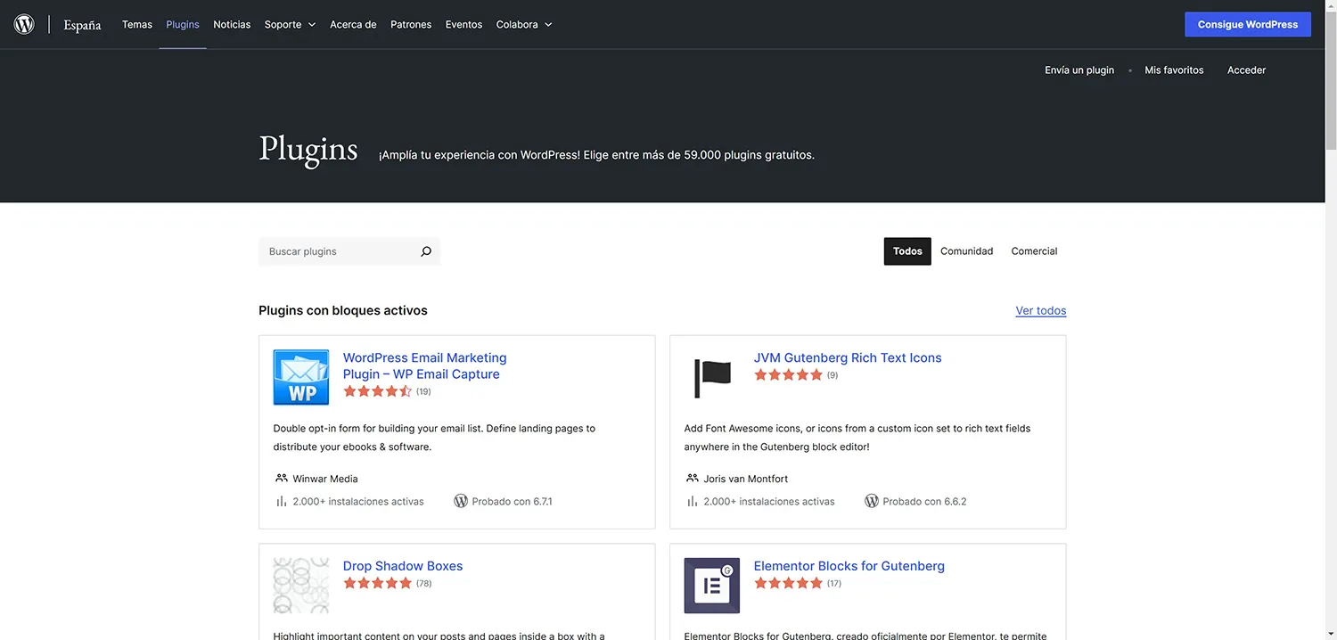Click the WordPress icon next to Probado con 6.7.1
The height and width of the screenshot is (640, 1337).
pos(461,501)
